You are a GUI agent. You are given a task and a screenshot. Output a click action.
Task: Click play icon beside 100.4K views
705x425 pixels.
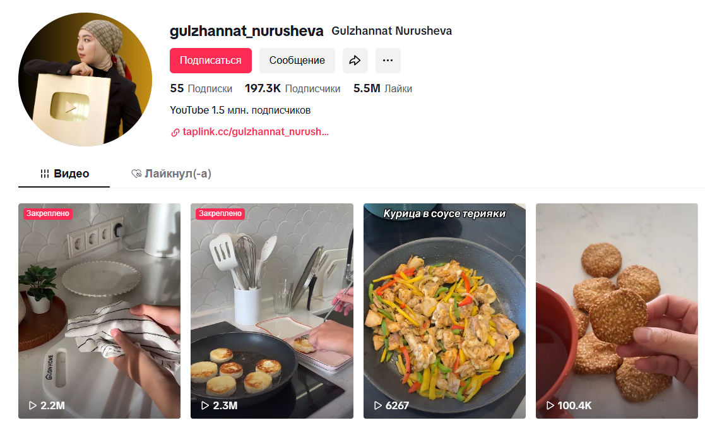point(550,405)
